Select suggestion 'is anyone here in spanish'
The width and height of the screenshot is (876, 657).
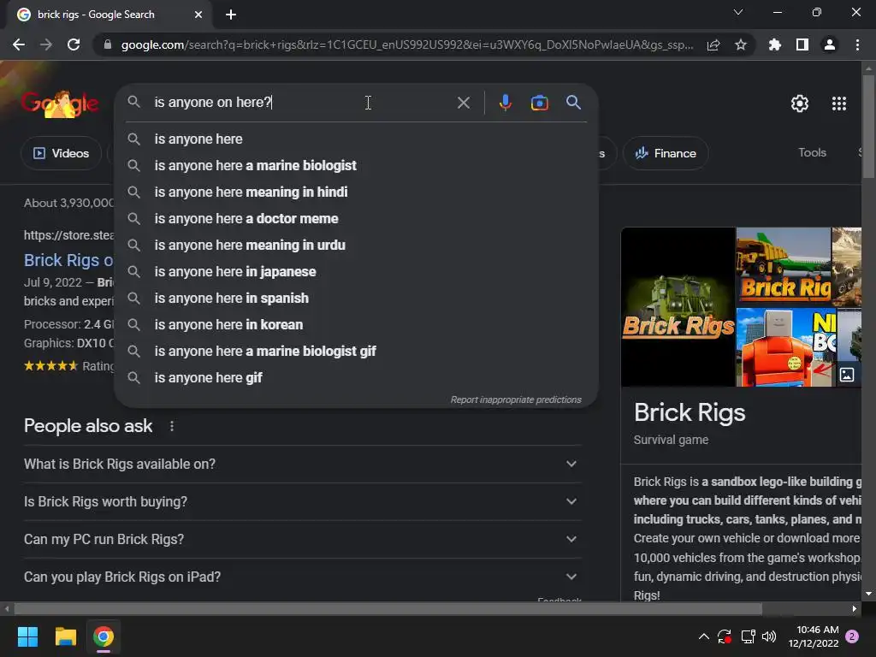click(357, 299)
